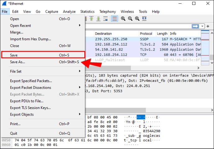Choose Save As... menu entry
The height and width of the screenshot is (149, 214).
43,62
